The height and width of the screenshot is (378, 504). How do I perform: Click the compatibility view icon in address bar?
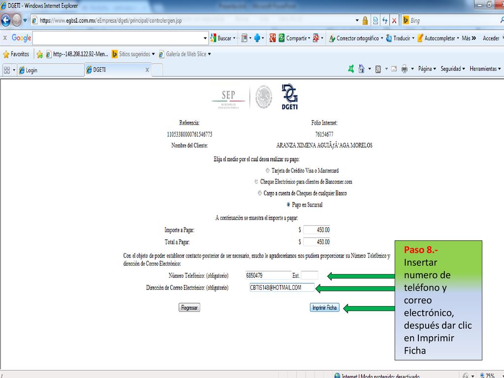pyautogui.click(x=376, y=21)
